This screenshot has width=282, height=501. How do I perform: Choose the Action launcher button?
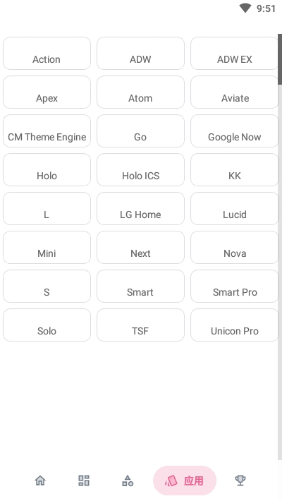[47, 54]
